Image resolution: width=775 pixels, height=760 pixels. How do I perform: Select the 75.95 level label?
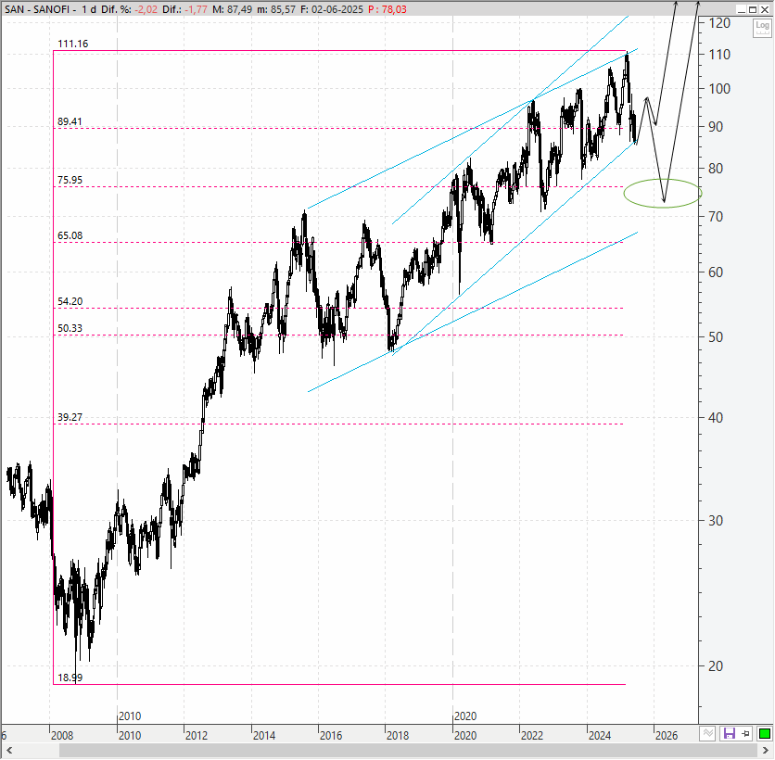pyautogui.click(x=70, y=180)
